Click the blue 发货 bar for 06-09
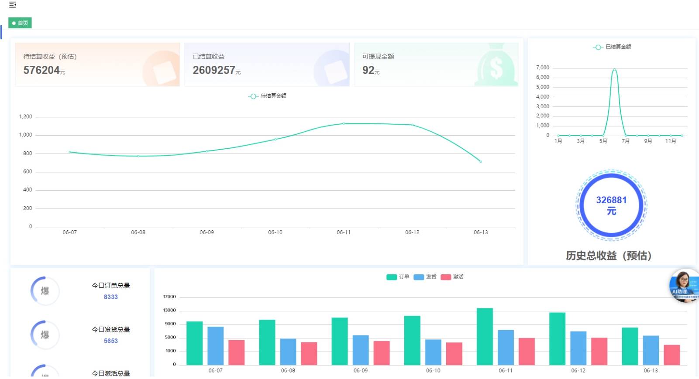 (361, 350)
